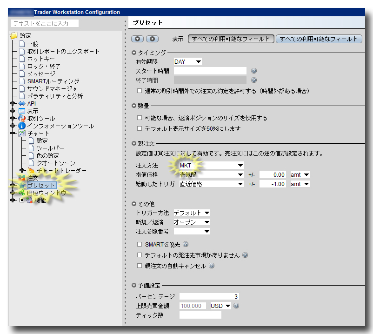The width and height of the screenshot is (373, 334).
Task: Click the 機能 gear icon
Action: [29, 200]
